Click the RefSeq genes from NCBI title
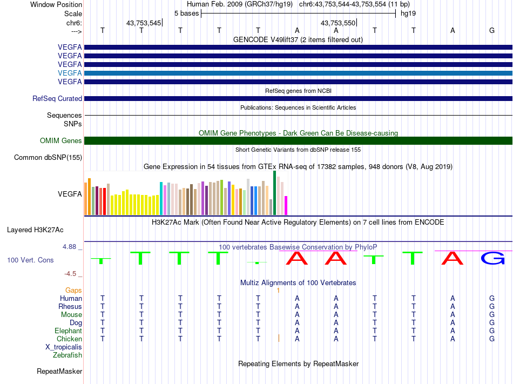 pos(298,91)
